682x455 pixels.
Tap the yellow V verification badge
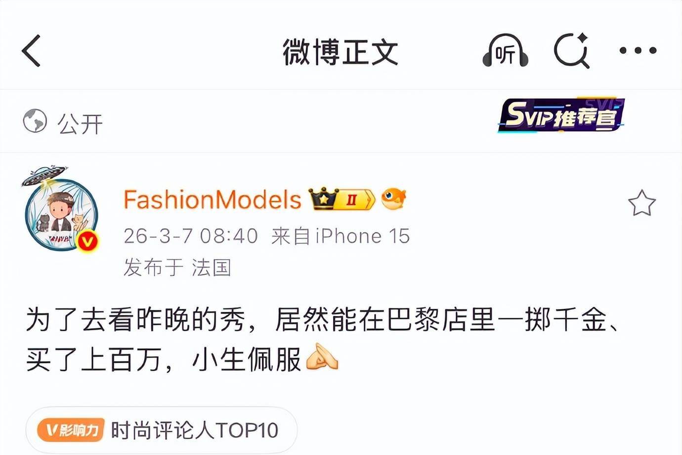tap(87, 241)
